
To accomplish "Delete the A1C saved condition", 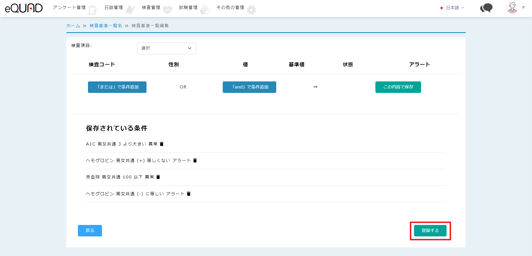I will (162, 144).
